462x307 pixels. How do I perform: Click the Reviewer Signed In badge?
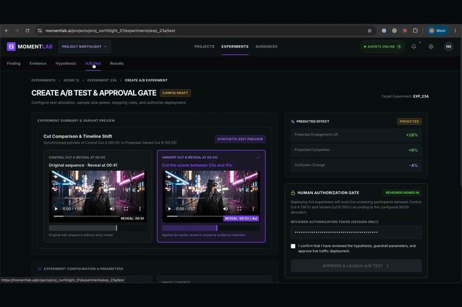pyautogui.click(x=402, y=193)
